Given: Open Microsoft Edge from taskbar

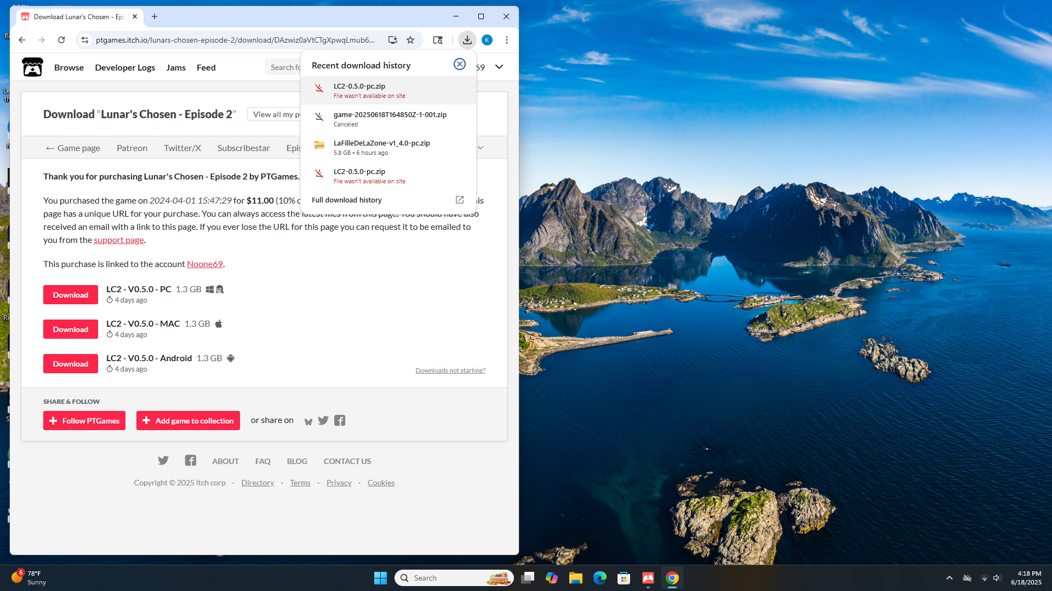Looking at the screenshot, I should click(600, 578).
